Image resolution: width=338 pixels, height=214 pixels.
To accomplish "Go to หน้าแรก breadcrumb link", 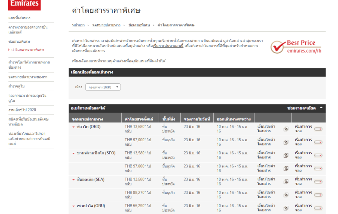I will (x=78, y=25).
